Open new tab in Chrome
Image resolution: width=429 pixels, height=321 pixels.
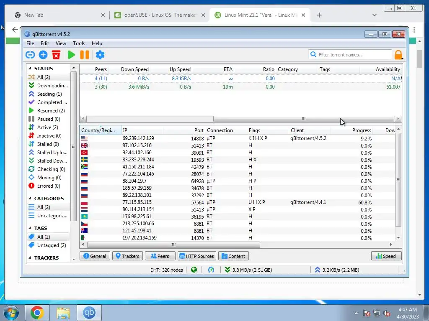click(319, 15)
